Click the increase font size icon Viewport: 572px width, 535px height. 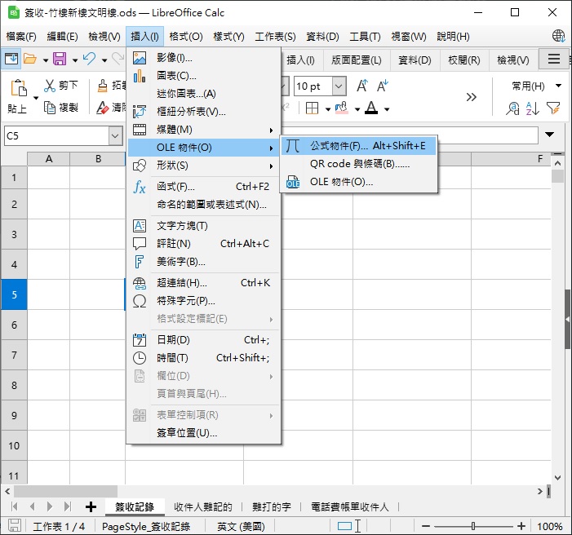click(x=361, y=86)
